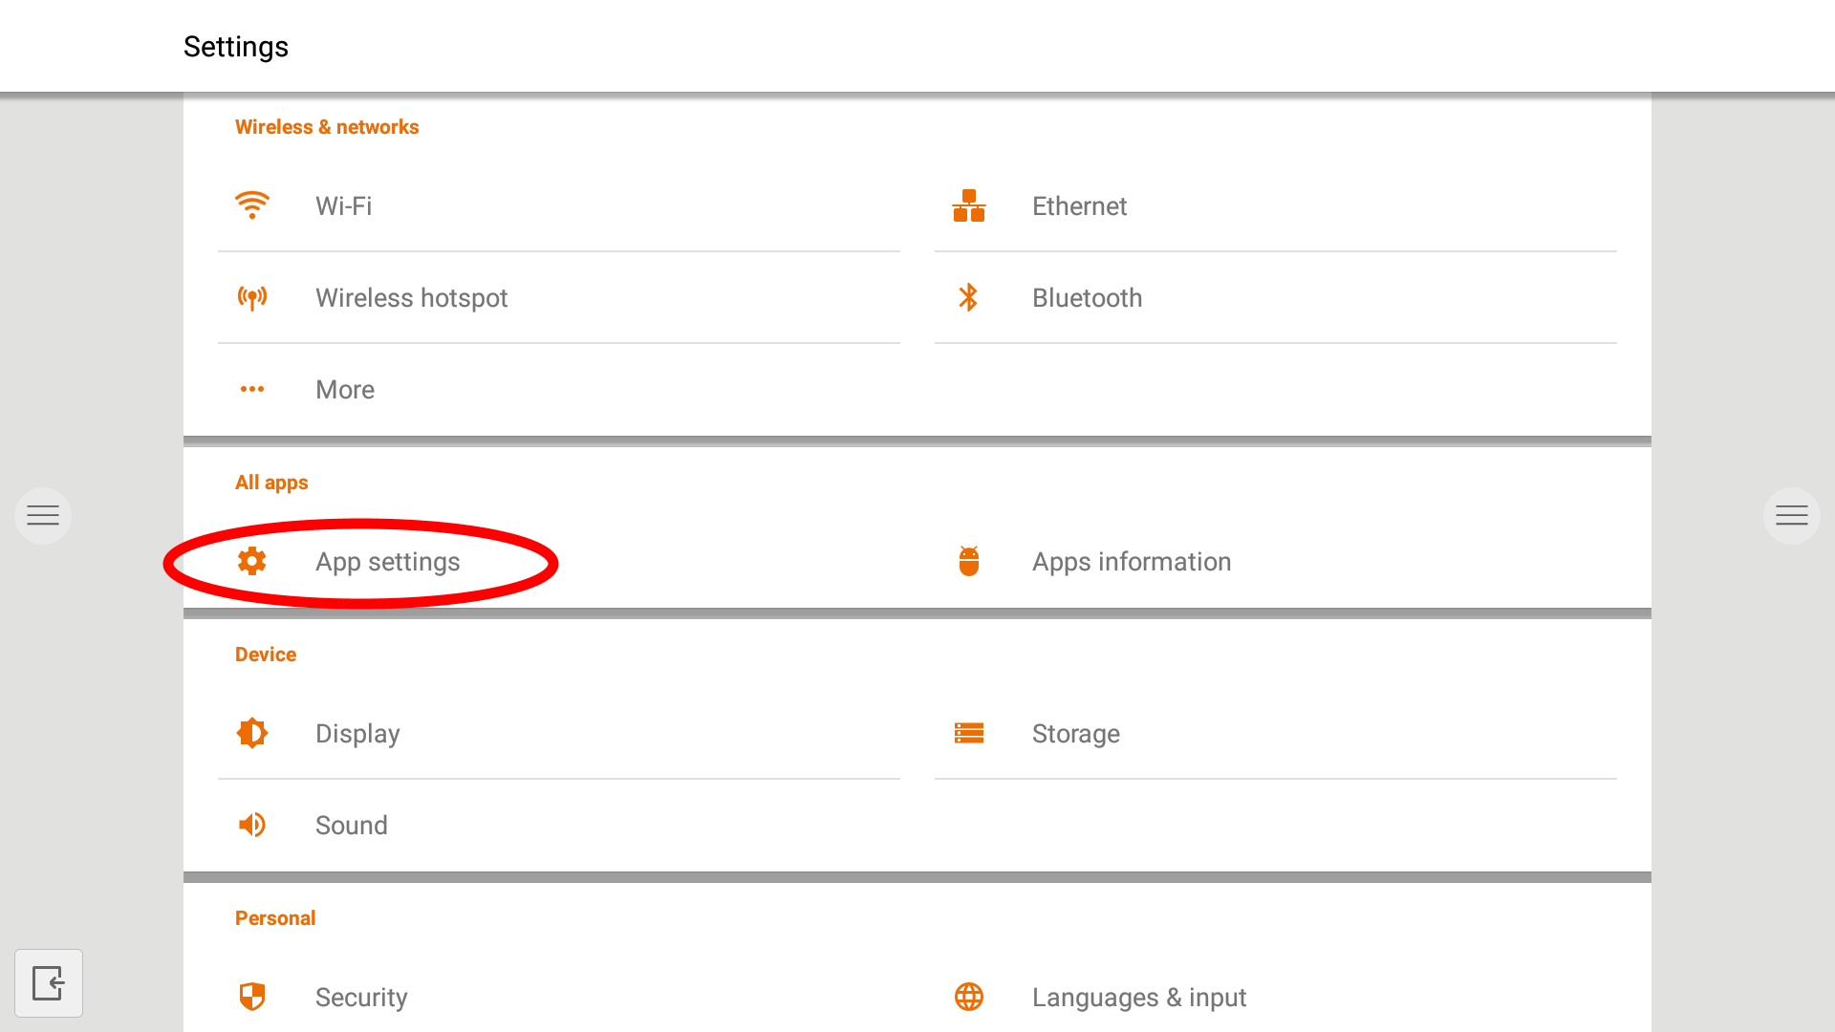Open the circled App settings entry
This screenshot has width=1835, height=1032.
coord(387,562)
